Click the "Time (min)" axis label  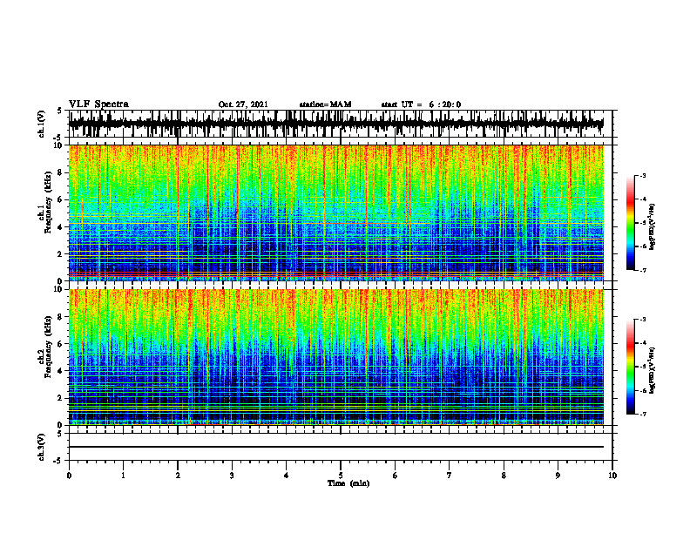(x=348, y=483)
